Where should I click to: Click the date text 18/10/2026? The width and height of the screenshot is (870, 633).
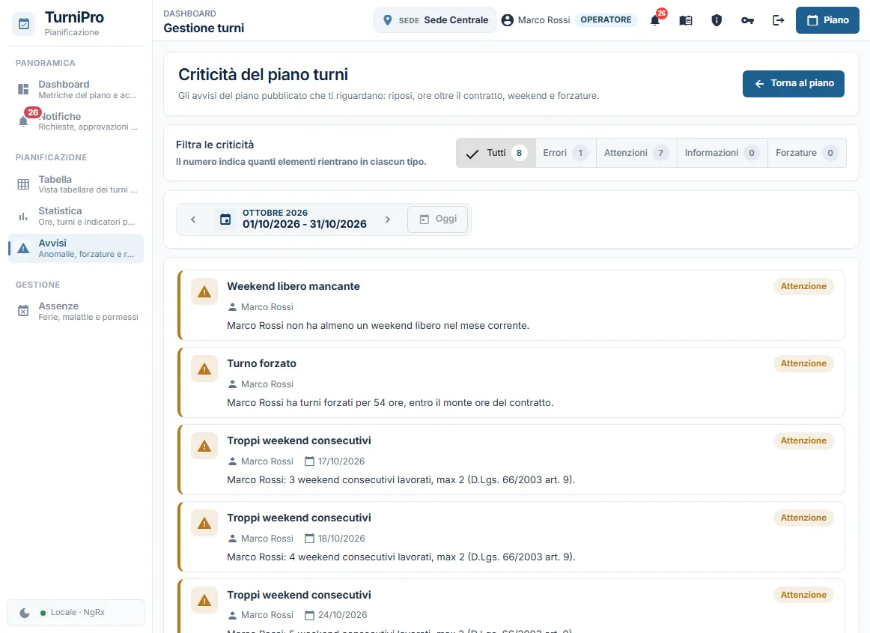pyautogui.click(x=341, y=539)
